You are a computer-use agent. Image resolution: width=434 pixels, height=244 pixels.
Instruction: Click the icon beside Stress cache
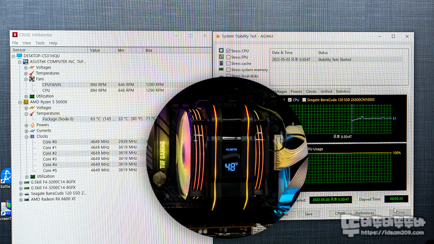pyautogui.click(x=221, y=63)
